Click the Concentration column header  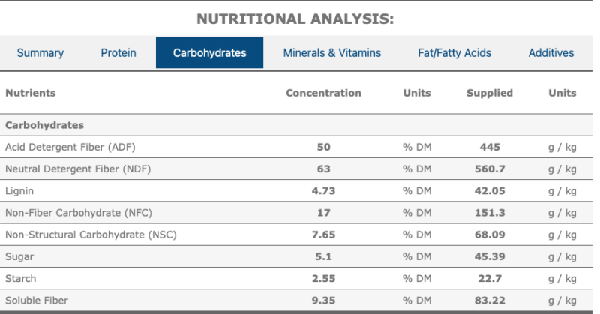[x=323, y=93]
